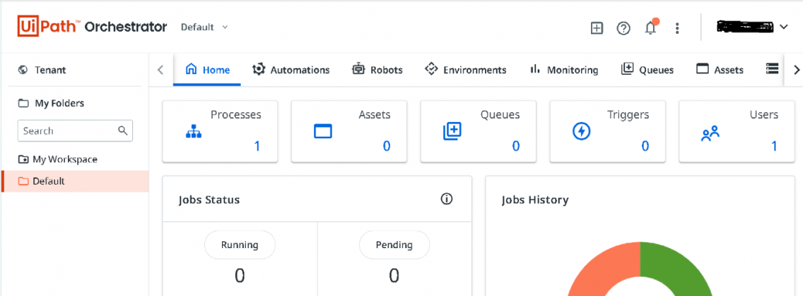Go to the Monitoring tab

click(x=564, y=70)
